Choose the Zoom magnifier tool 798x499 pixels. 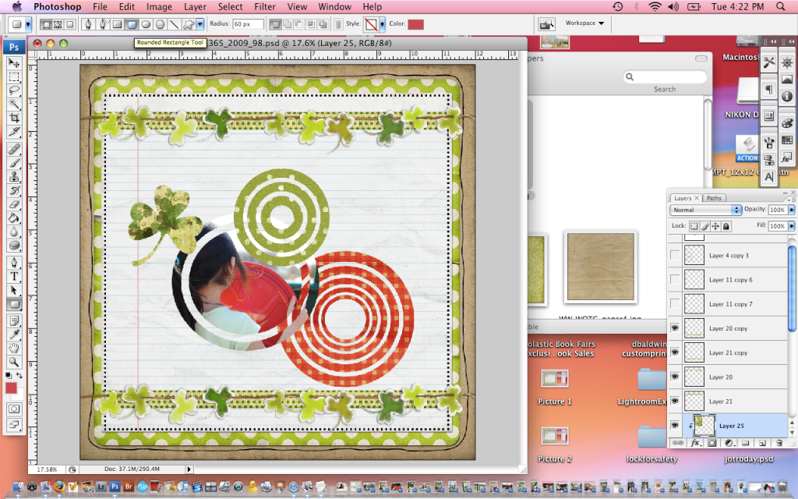pos(14,363)
